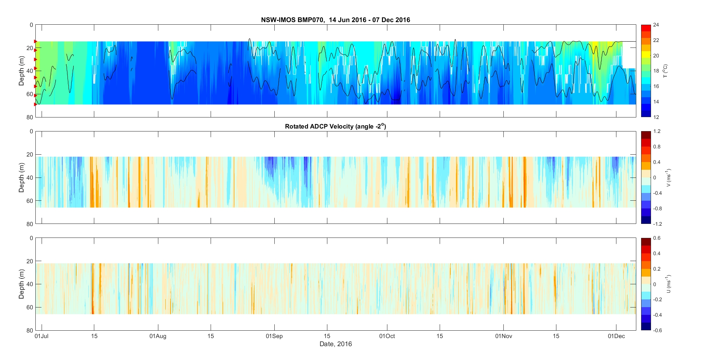Select the plot title NSW-IMOS BMP070

point(335,20)
